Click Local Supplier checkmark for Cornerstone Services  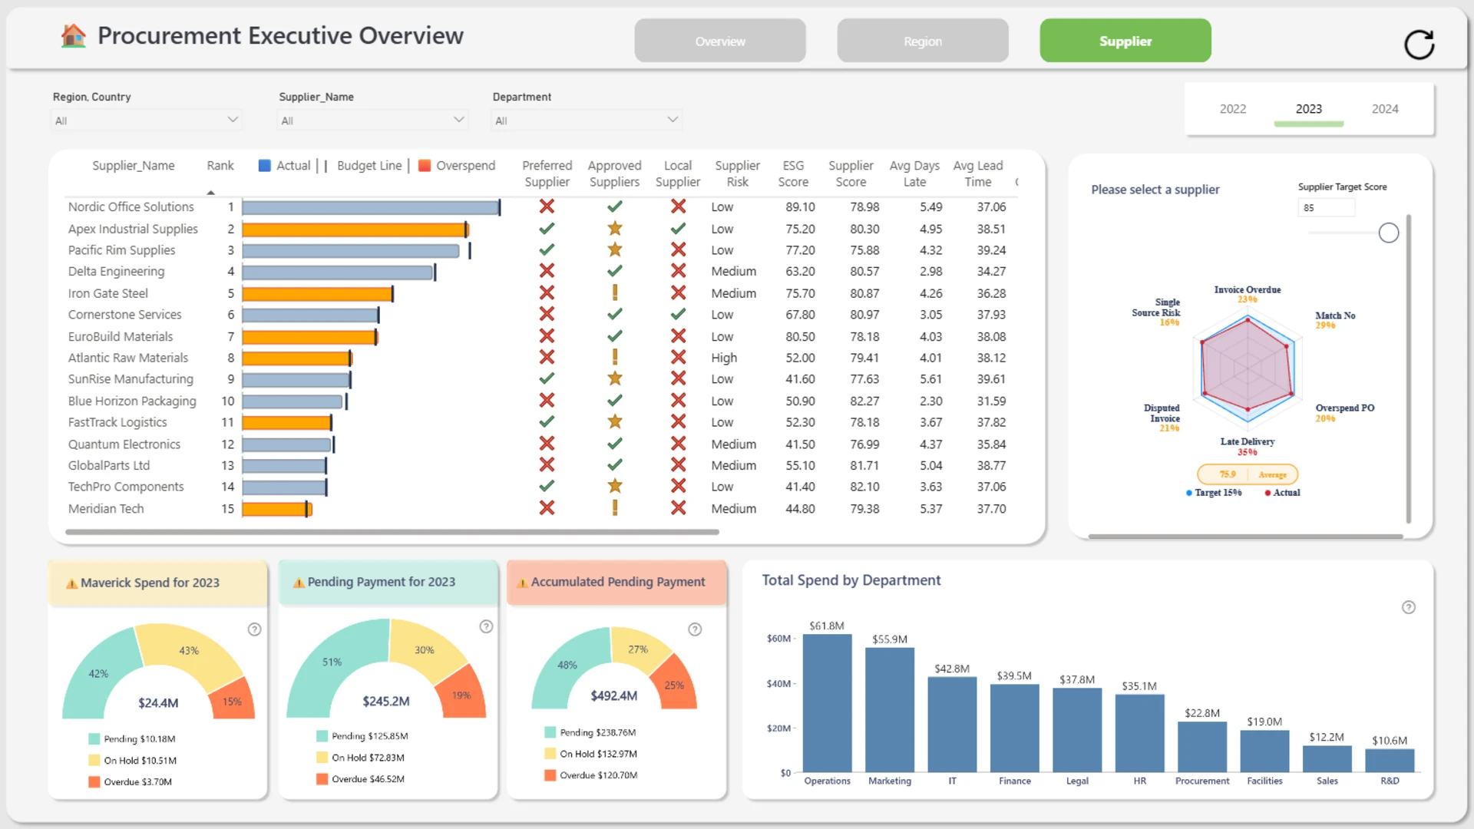click(678, 315)
